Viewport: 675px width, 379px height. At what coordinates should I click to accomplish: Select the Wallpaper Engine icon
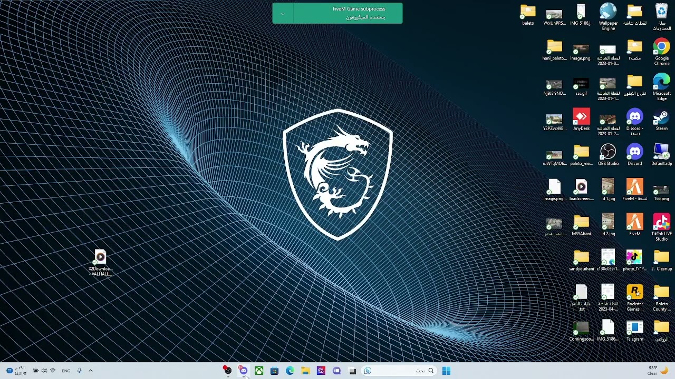(608, 16)
